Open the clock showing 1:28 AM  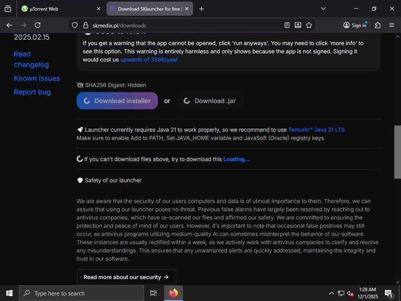tap(367, 293)
